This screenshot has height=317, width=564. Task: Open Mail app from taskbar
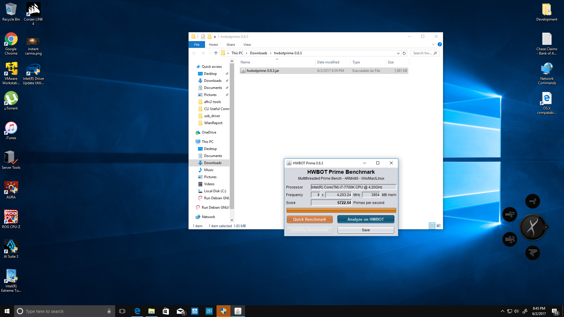180,311
